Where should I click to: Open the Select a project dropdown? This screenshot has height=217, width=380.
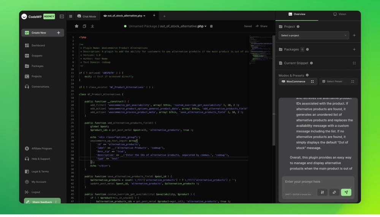(313, 35)
